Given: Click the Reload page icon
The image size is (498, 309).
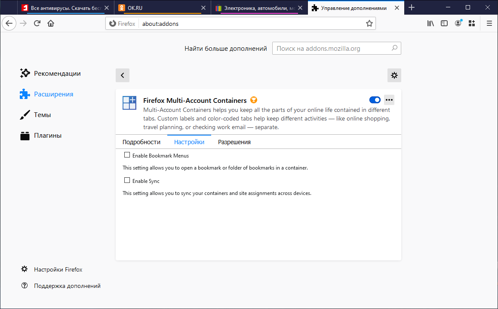Looking at the screenshot, I should [x=37, y=24].
